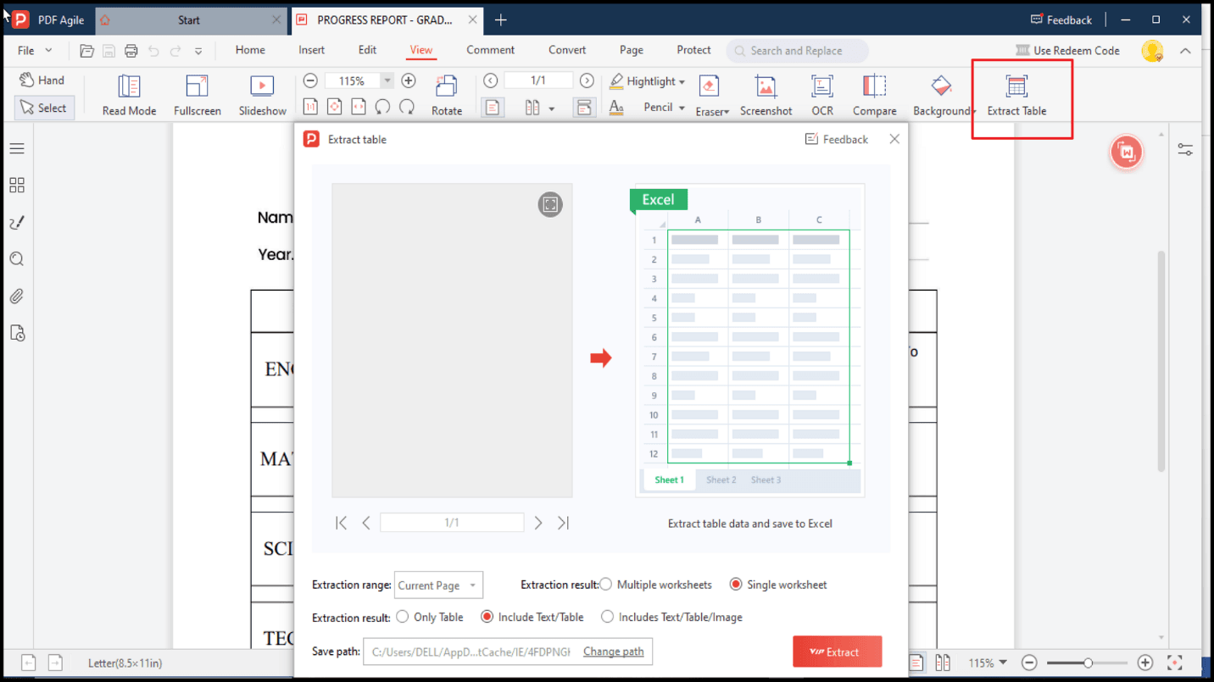The image size is (1214, 682).
Task: Toggle the hamburger outline menu
Action: [17, 148]
